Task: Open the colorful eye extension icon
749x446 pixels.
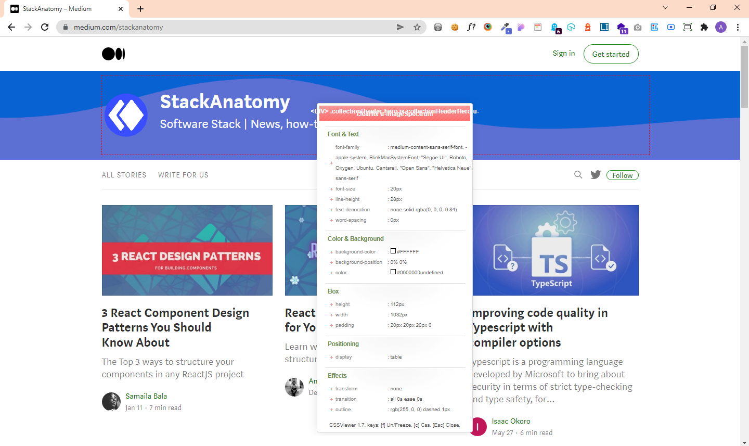Action: coord(488,27)
